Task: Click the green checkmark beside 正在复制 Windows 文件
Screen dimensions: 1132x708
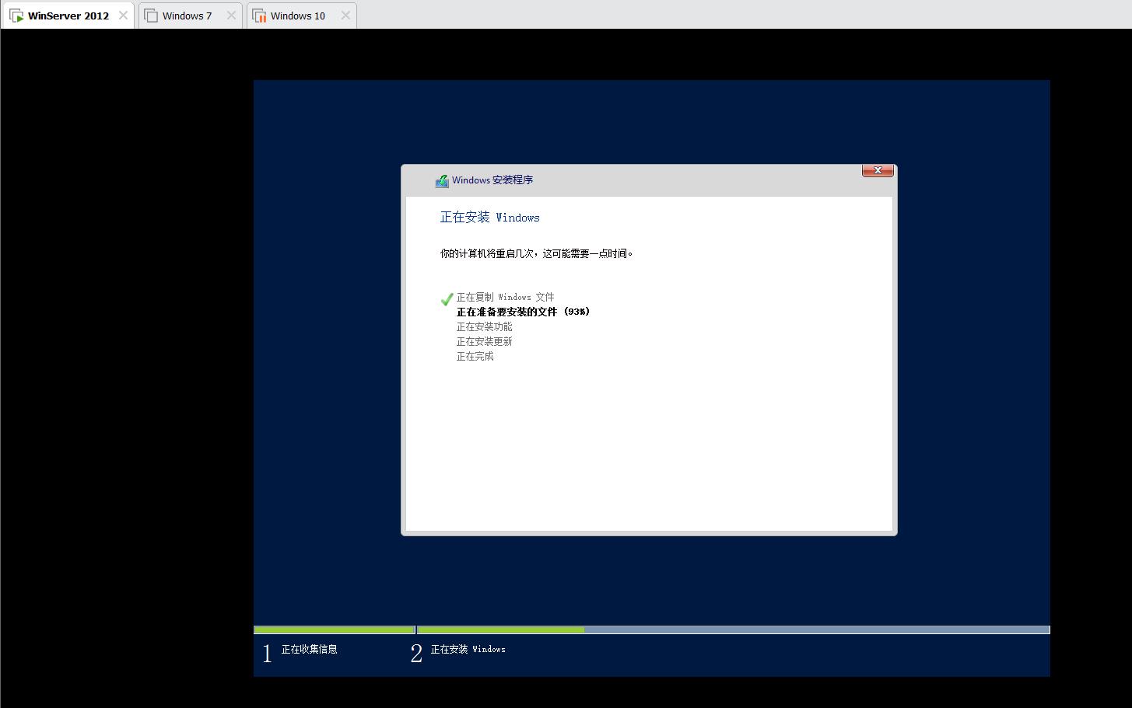Action: click(447, 299)
